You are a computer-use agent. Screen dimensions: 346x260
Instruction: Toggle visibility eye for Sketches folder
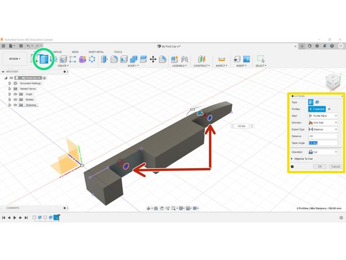click(15, 105)
